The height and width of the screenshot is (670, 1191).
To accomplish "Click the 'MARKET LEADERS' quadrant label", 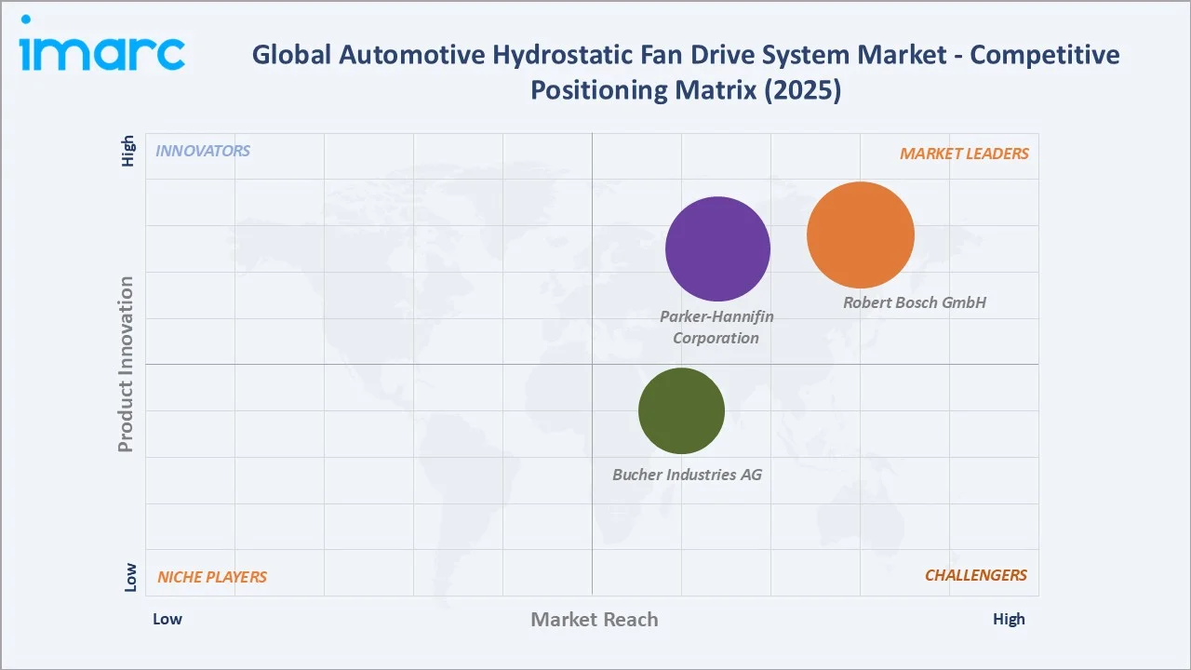I will (x=964, y=154).
